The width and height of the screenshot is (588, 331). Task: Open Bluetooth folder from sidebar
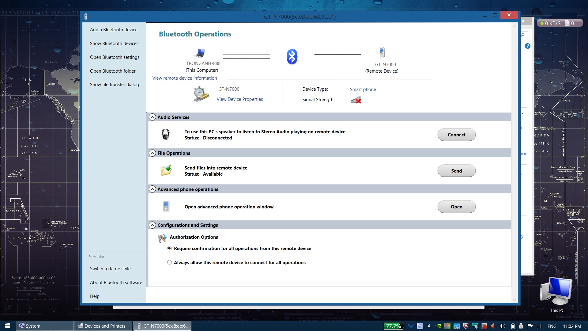113,71
